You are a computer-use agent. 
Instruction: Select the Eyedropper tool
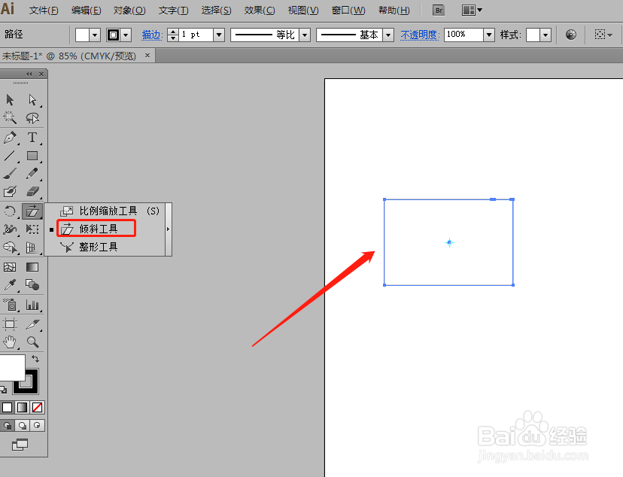pyautogui.click(x=10, y=284)
